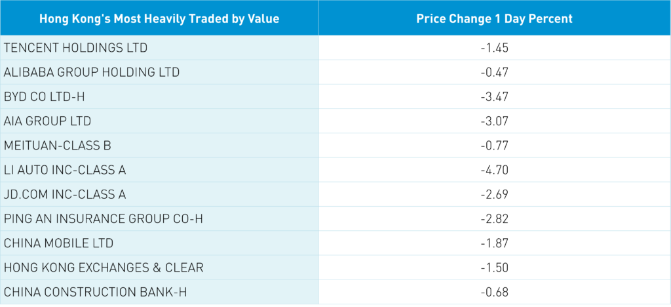Select the AIA GROUP LTD cell
671x307 pixels.
[x=47, y=121]
